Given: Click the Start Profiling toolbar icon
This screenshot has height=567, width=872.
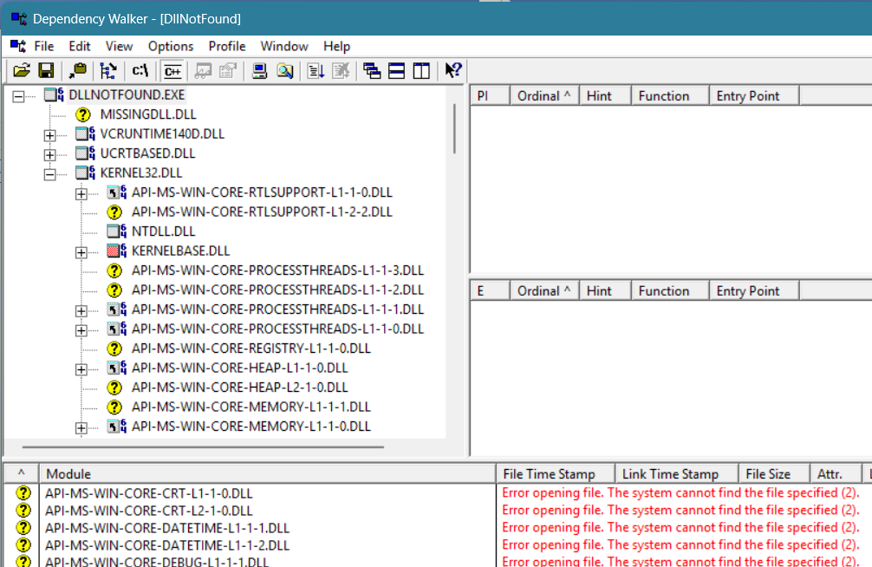Looking at the screenshot, I should tap(316, 71).
